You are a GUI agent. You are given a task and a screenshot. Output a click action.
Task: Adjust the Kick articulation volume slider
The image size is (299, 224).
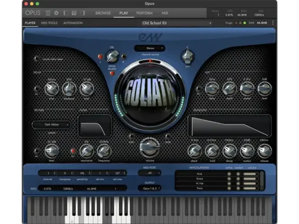point(251,174)
